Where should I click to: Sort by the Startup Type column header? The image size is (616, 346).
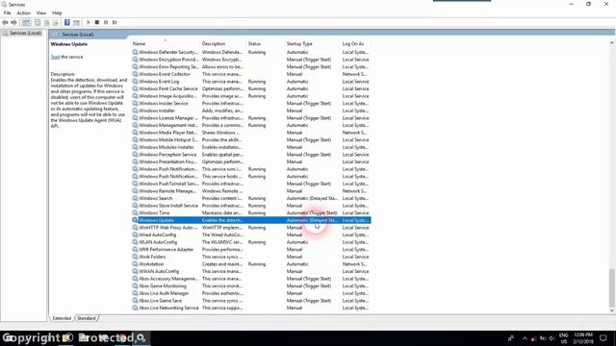[x=312, y=43]
